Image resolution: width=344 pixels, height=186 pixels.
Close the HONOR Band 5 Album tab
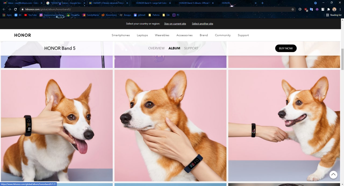[213, 3]
